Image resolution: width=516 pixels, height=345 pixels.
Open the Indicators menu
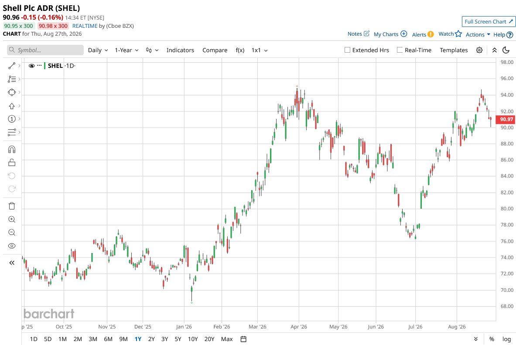coord(180,50)
